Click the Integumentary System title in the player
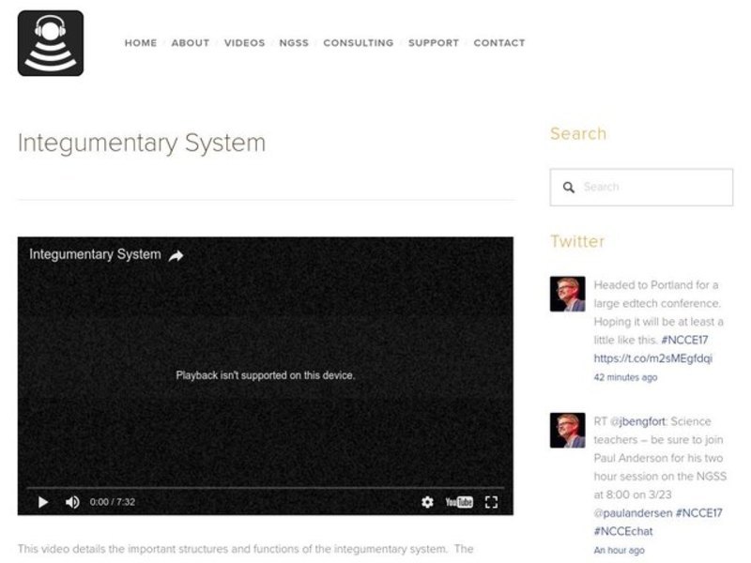Screen dimensions: 751x563 click(x=94, y=253)
